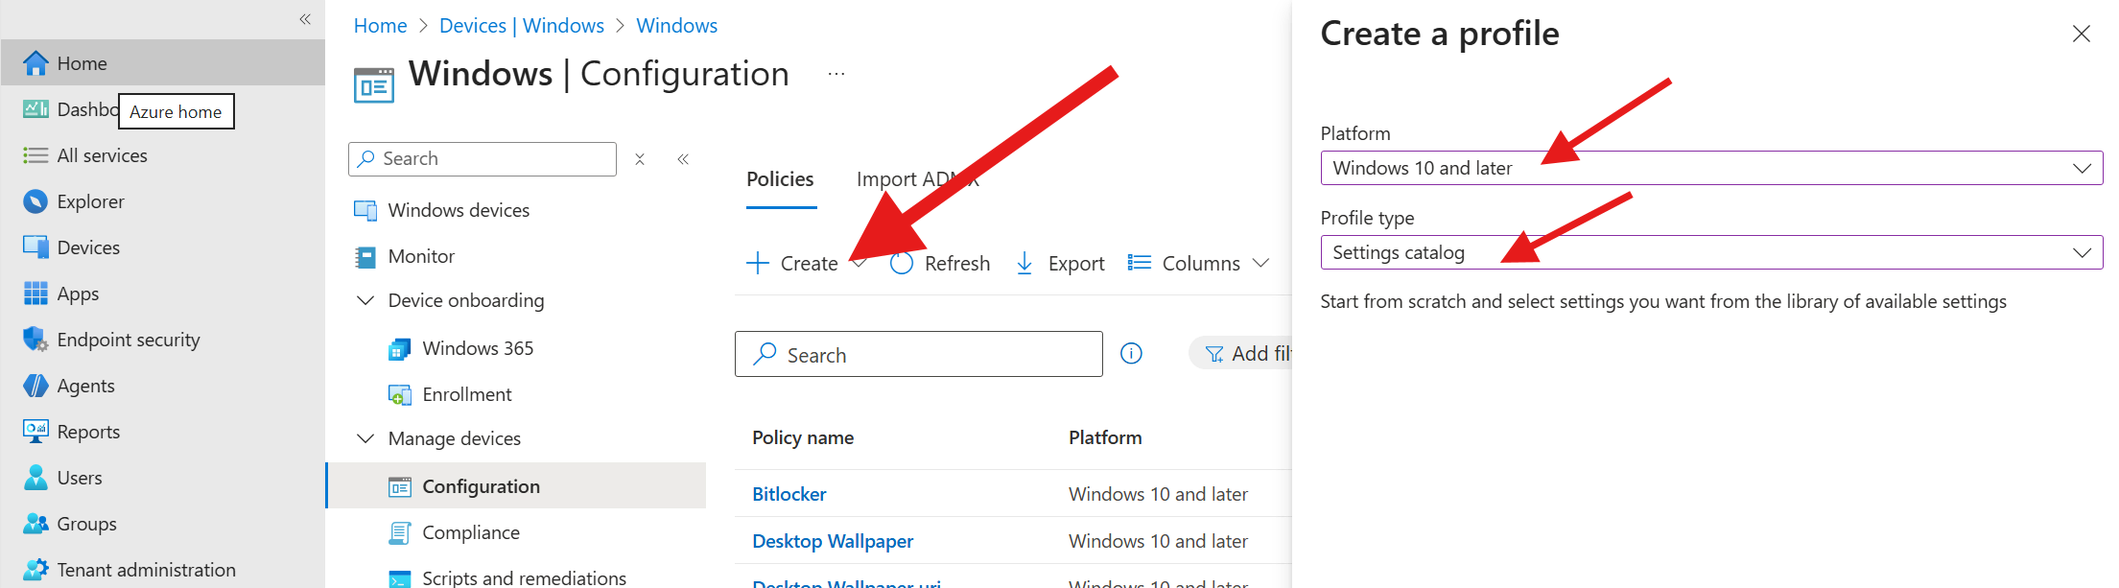Collapse the Manage devices section

click(x=365, y=438)
